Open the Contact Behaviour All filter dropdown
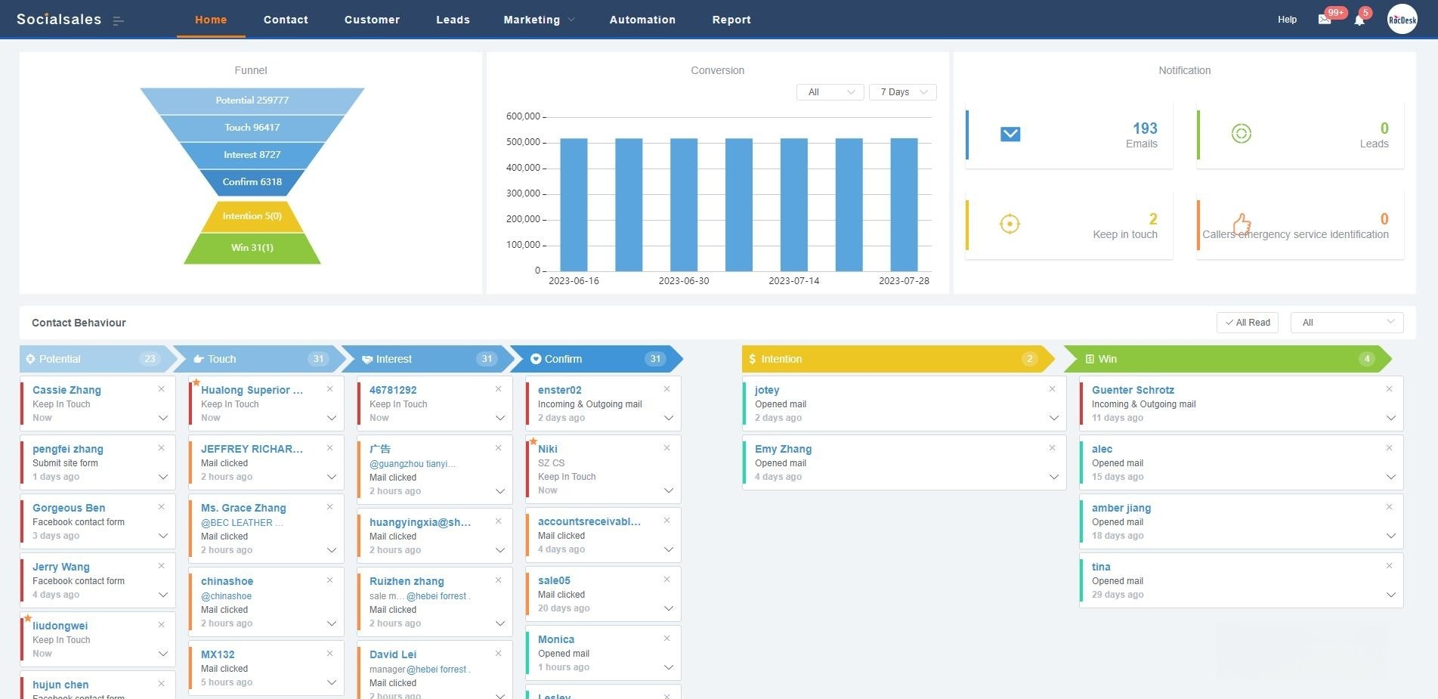 click(1347, 323)
